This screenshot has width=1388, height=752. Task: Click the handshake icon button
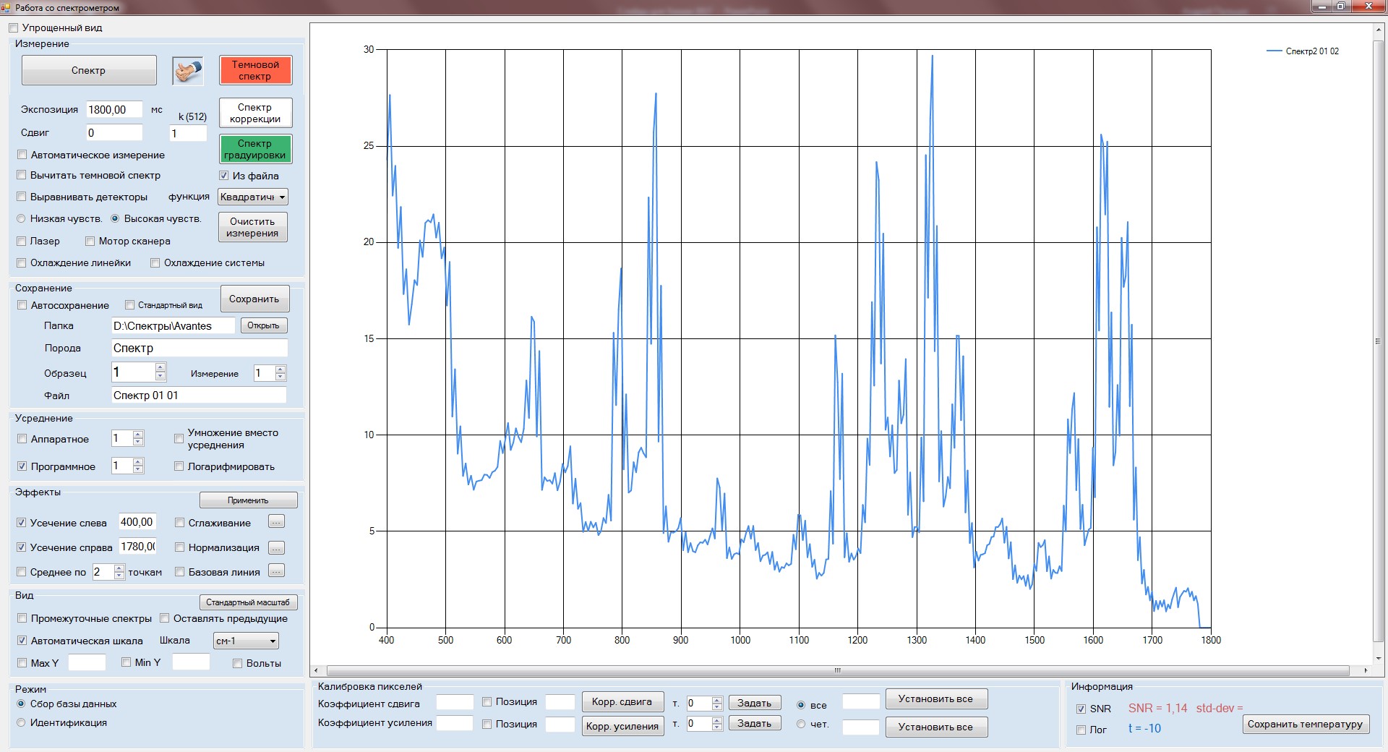188,71
